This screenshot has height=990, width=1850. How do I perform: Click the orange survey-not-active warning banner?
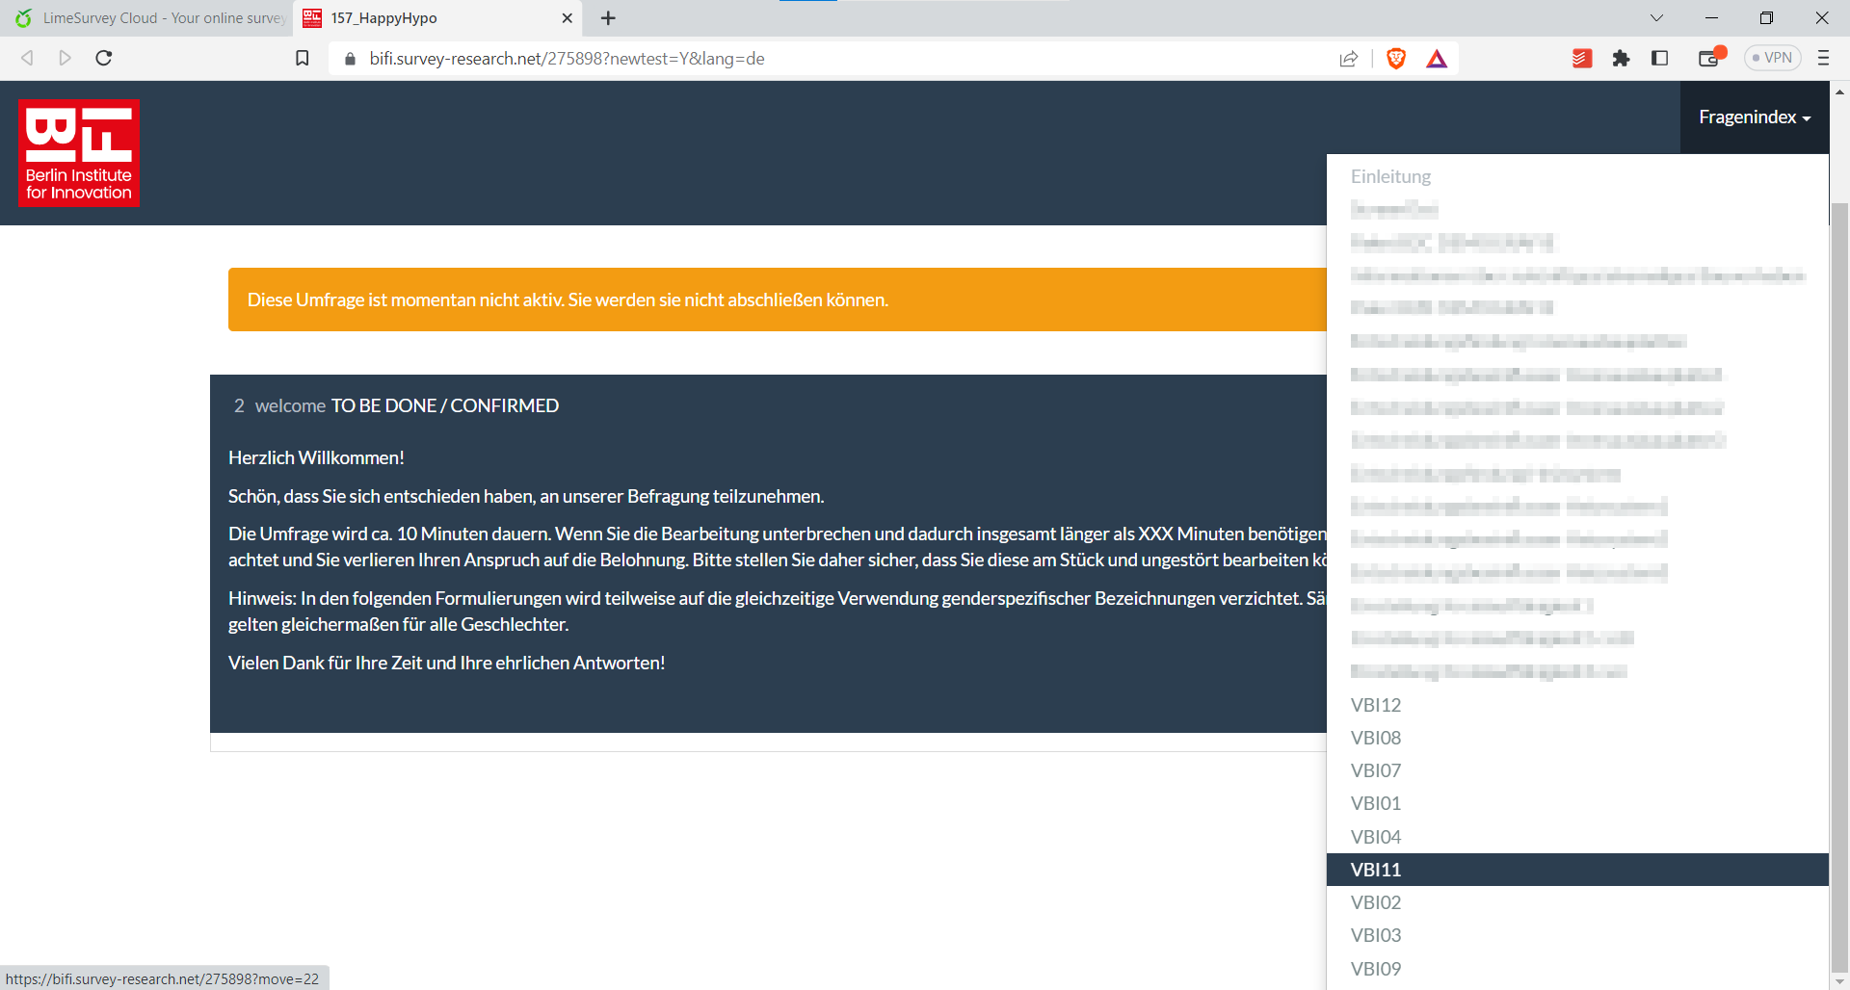pyautogui.click(x=778, y=300)
